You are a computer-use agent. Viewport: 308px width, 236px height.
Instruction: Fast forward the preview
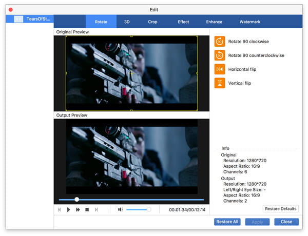coord(78,210)
